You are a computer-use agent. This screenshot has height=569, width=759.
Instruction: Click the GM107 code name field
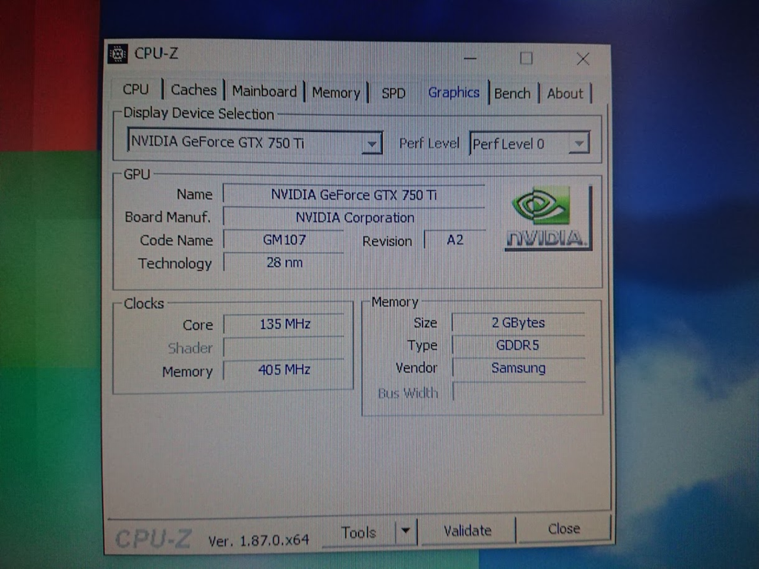(x=284, y=240)
